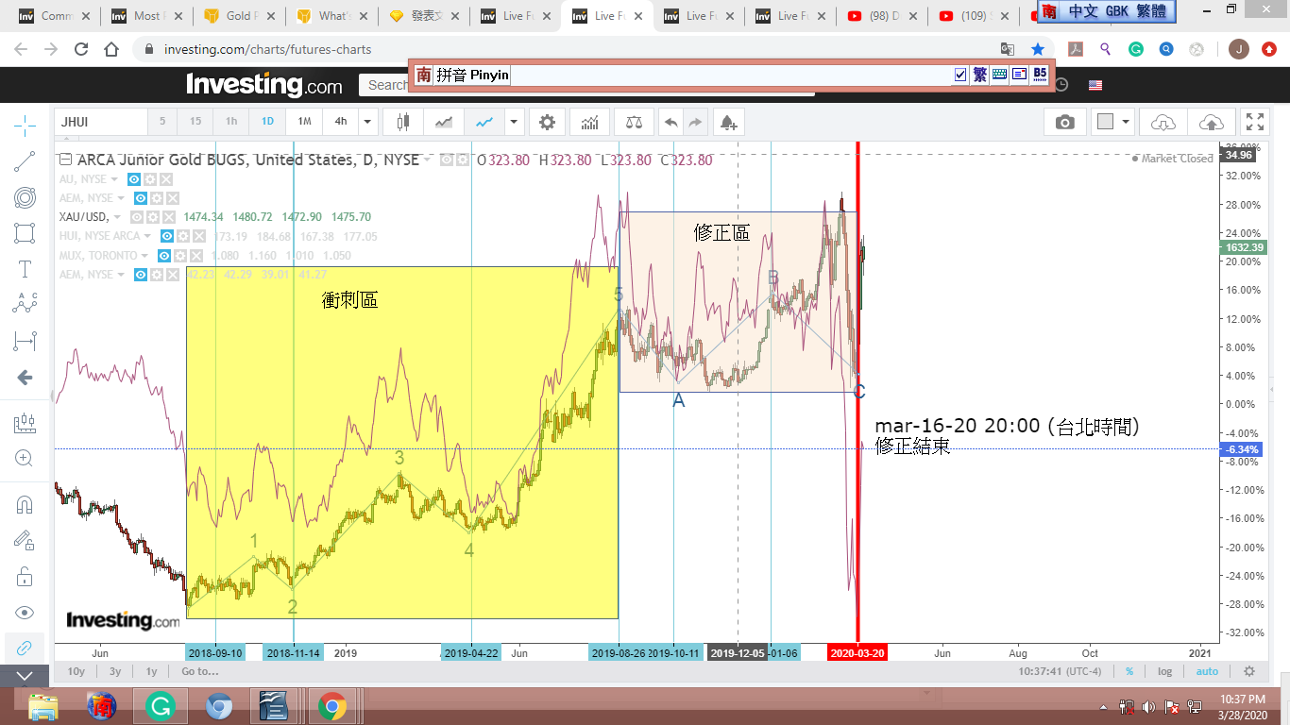This screenshot has width=1290, height=725.
Task: Click the left arrow back tool
Action: (25, 378)
